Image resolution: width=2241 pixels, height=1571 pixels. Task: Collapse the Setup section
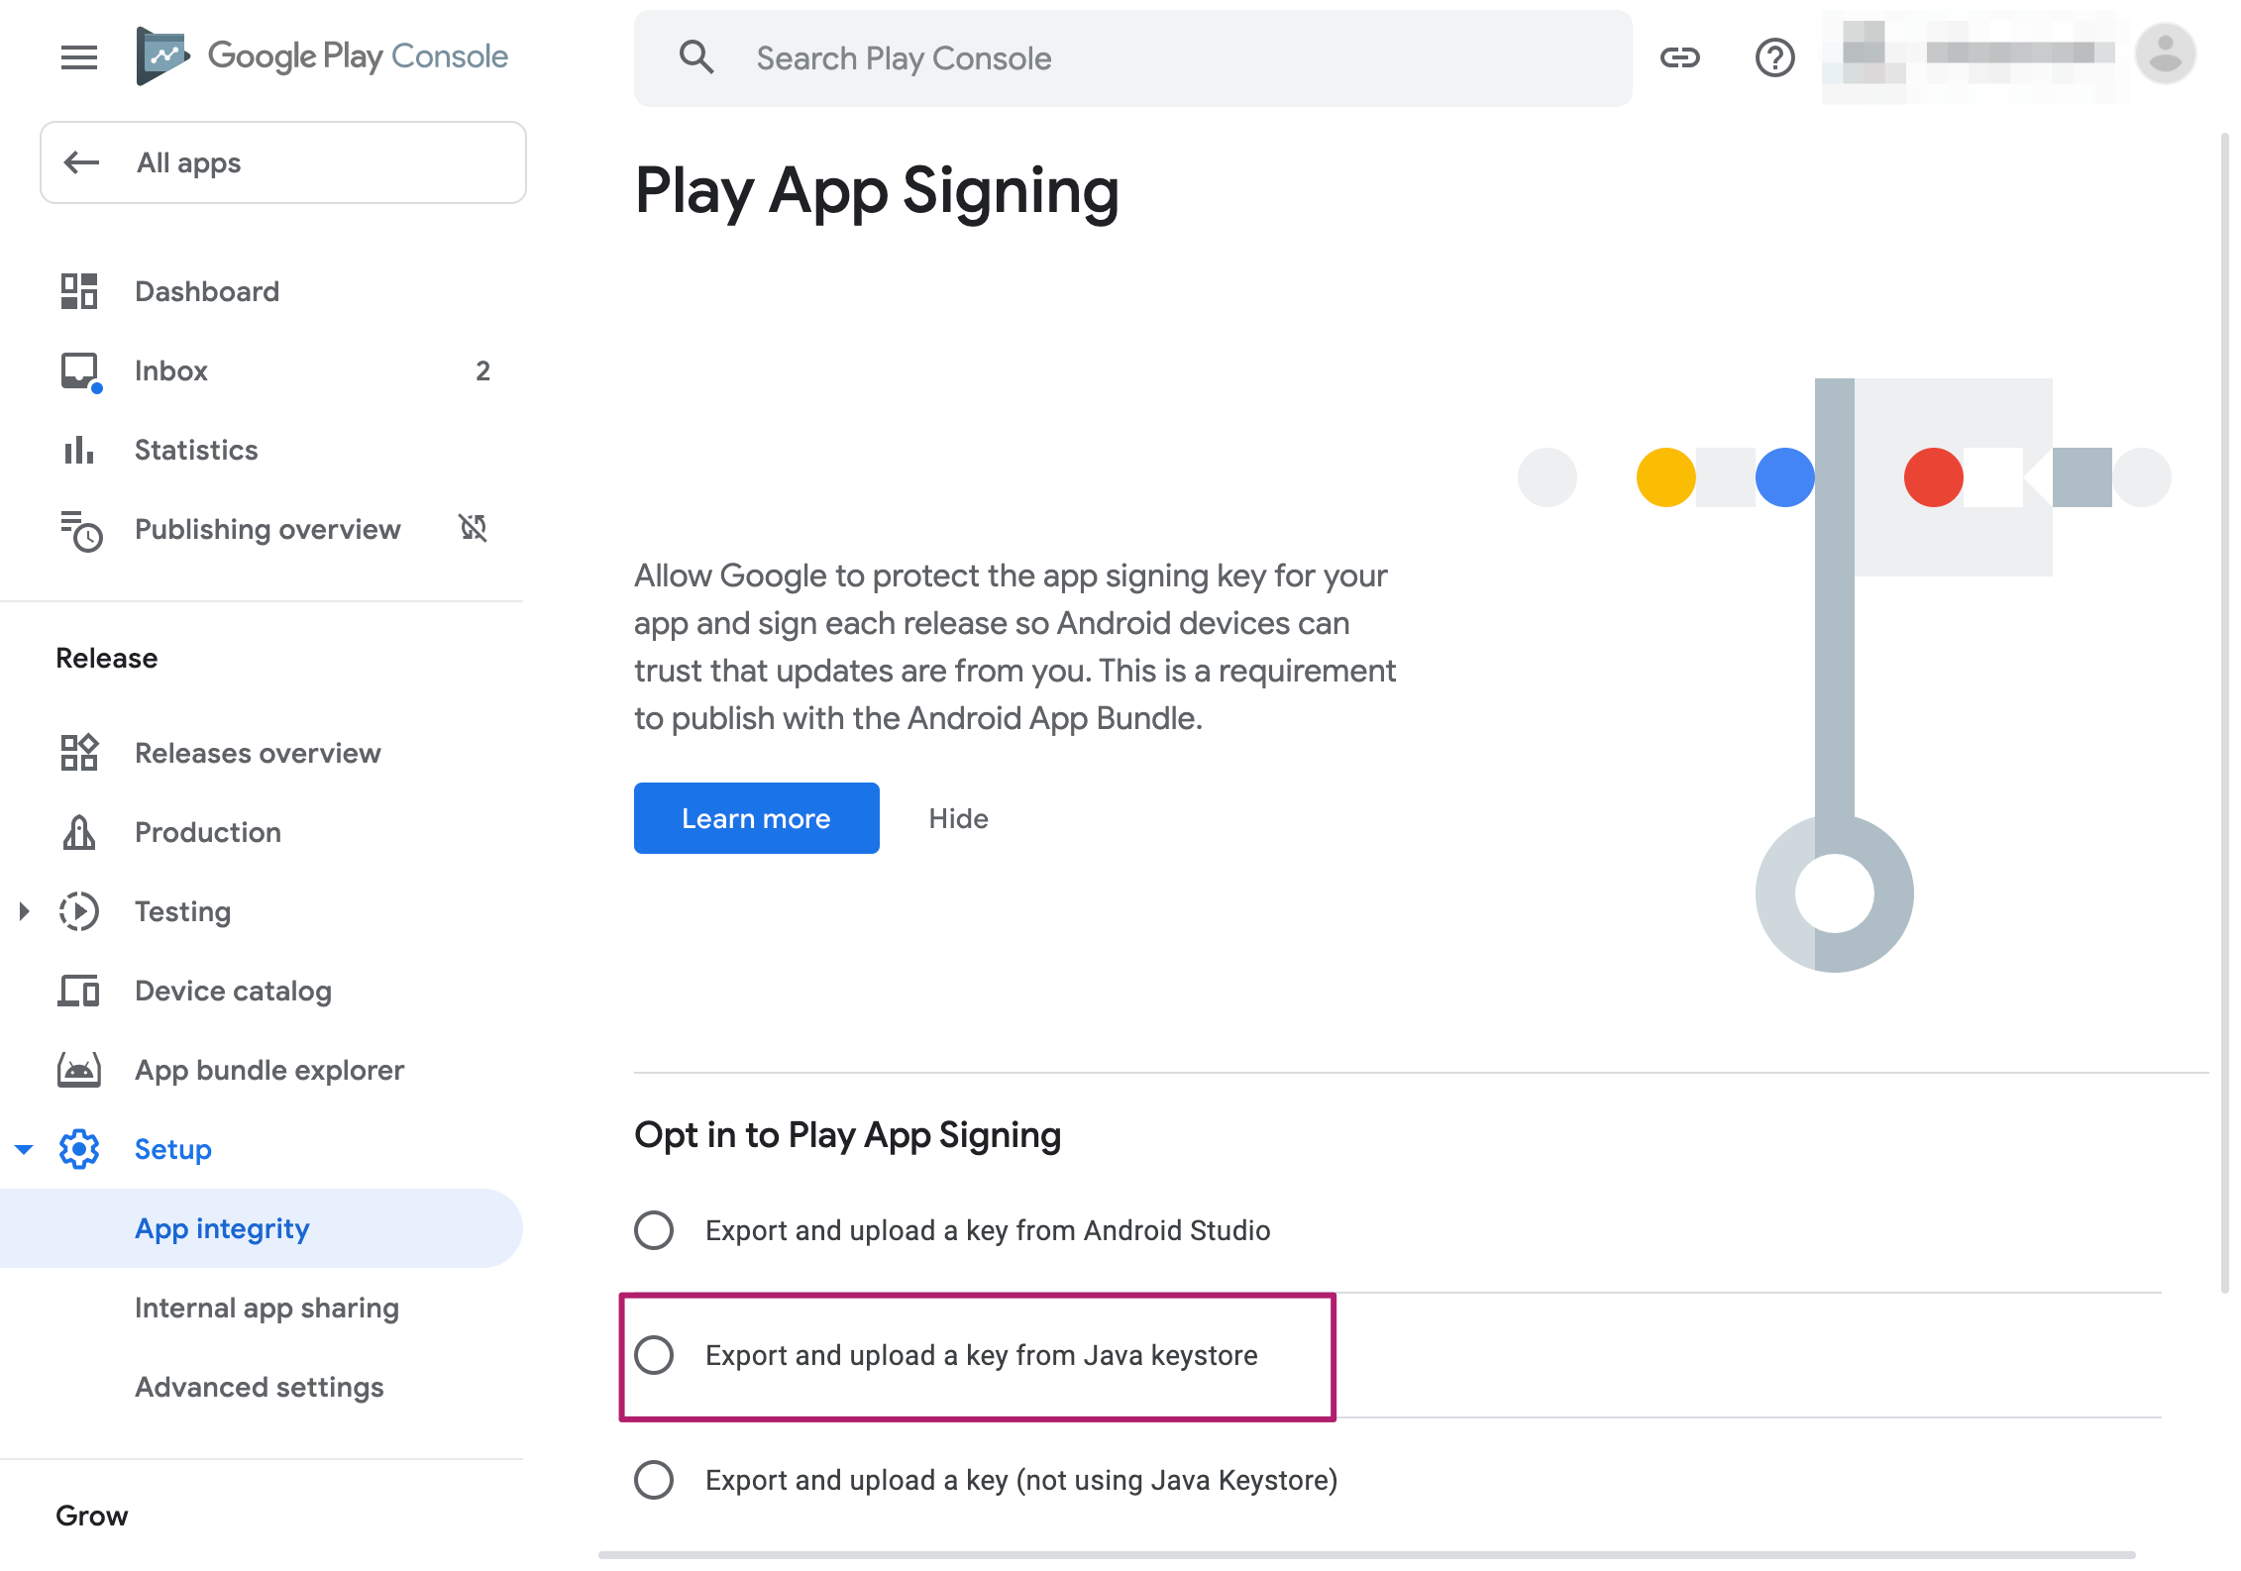click(x=24, y=1149)
